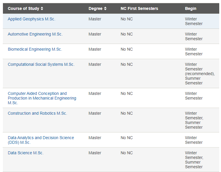
Task: Open Applied Geophysics M.Sc. link
Action: pos(31,19)
